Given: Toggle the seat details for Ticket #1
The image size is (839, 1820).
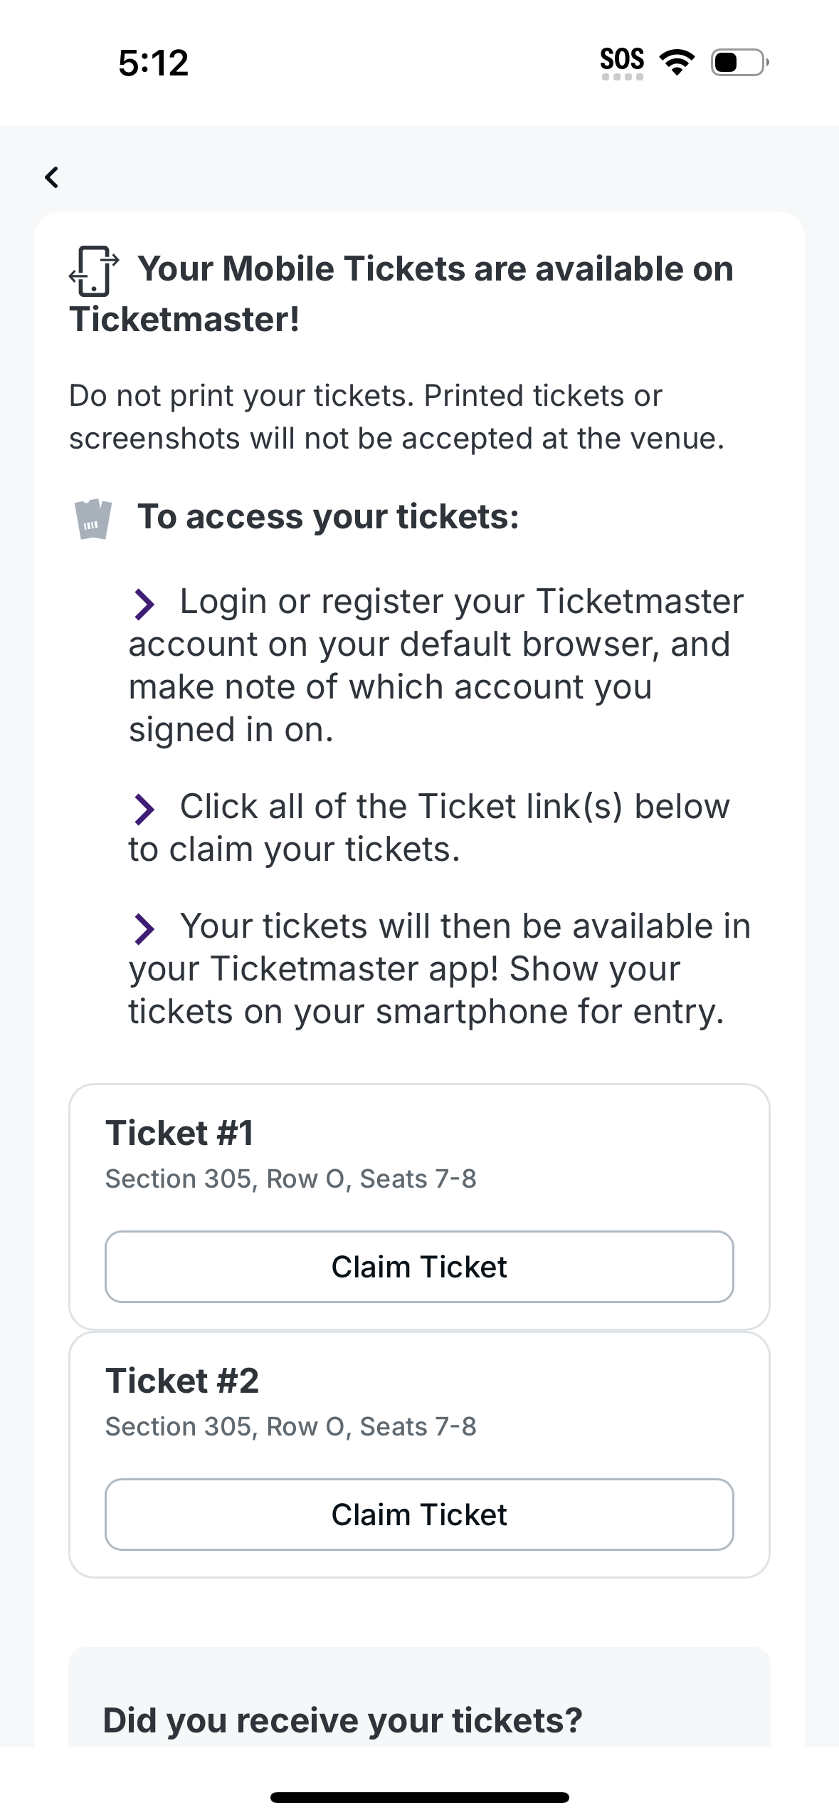Looking at the screenshot, I should 292,1178.
